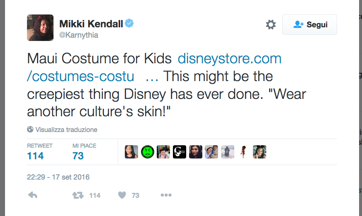Open the disneystore.com costume link
The image size is (362, 216).
pyautogui.click(x=229, y=59)
